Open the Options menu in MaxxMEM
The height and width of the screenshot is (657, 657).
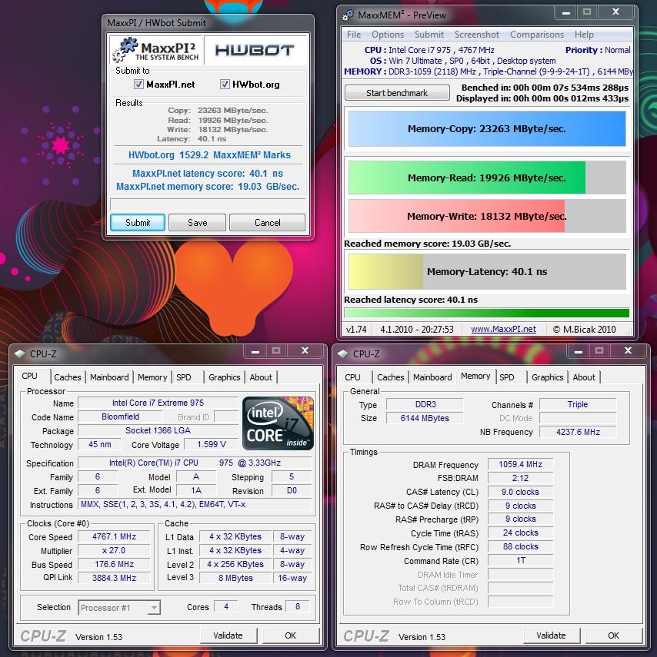(388, 35)
